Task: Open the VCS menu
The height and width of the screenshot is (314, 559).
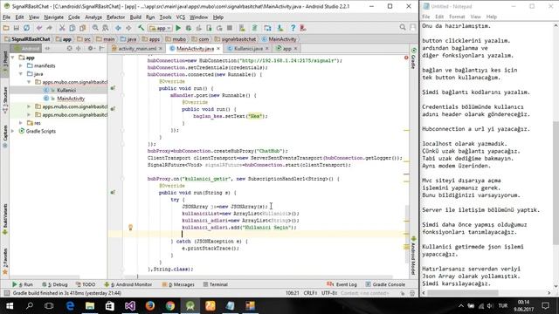Action: 181,17
